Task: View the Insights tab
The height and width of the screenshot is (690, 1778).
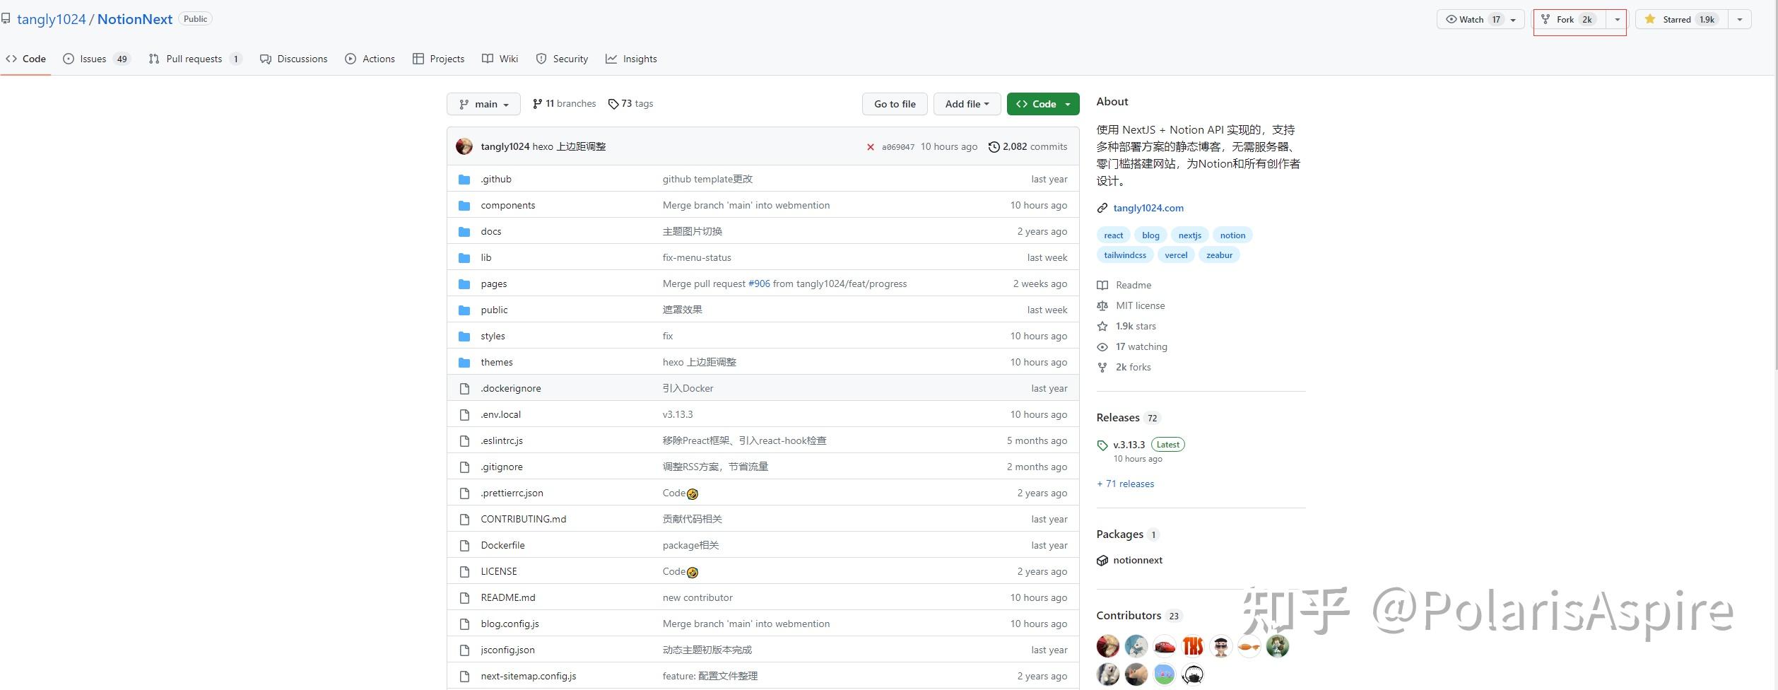Action: pos(632,59)
